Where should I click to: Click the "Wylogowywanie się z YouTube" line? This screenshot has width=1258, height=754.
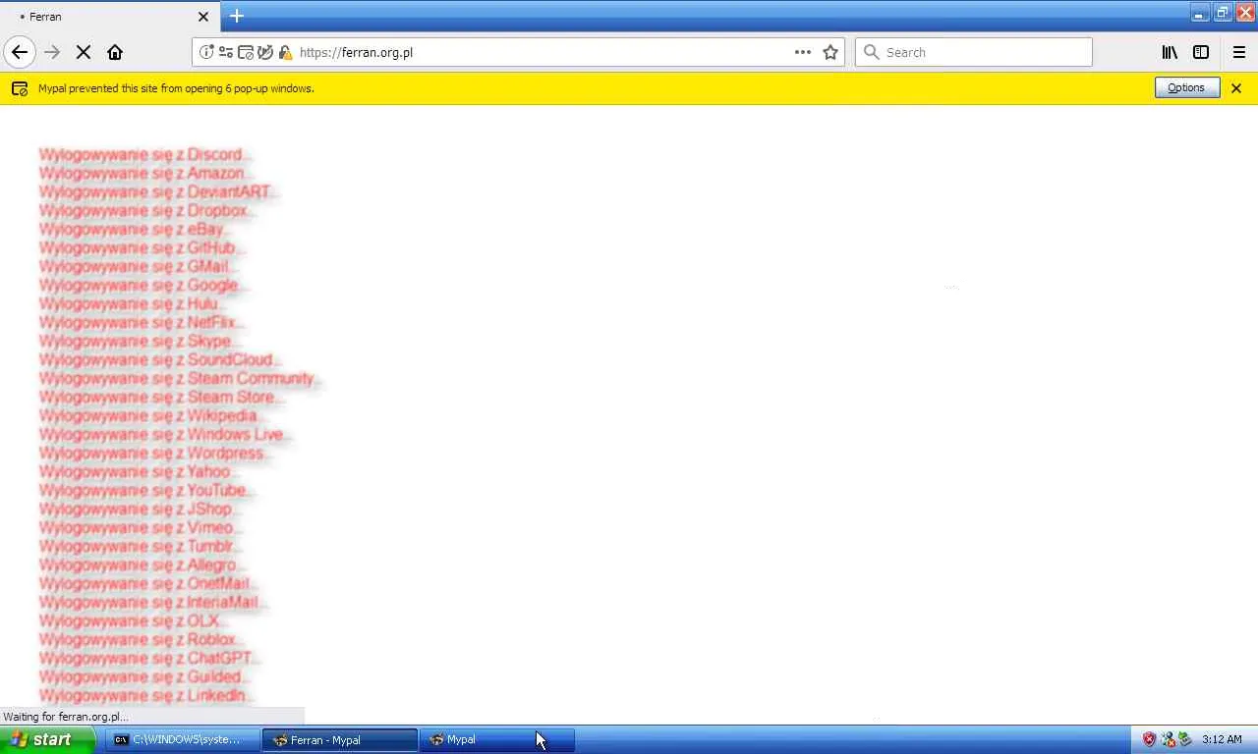click(x=145, y=490)
